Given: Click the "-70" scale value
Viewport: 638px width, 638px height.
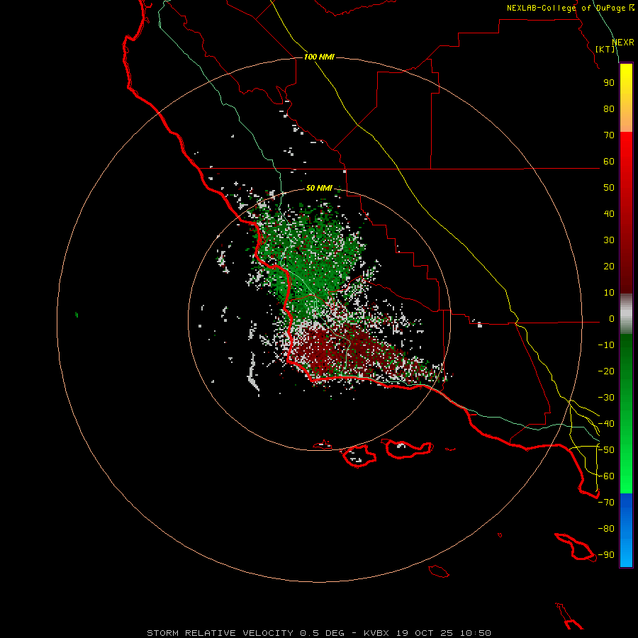Looking at the screenshot, I should 606,503.
